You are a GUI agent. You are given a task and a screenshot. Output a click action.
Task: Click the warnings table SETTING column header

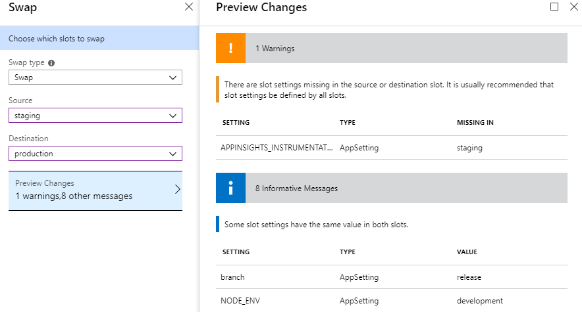pyautogui.click(x=236, y=123)
